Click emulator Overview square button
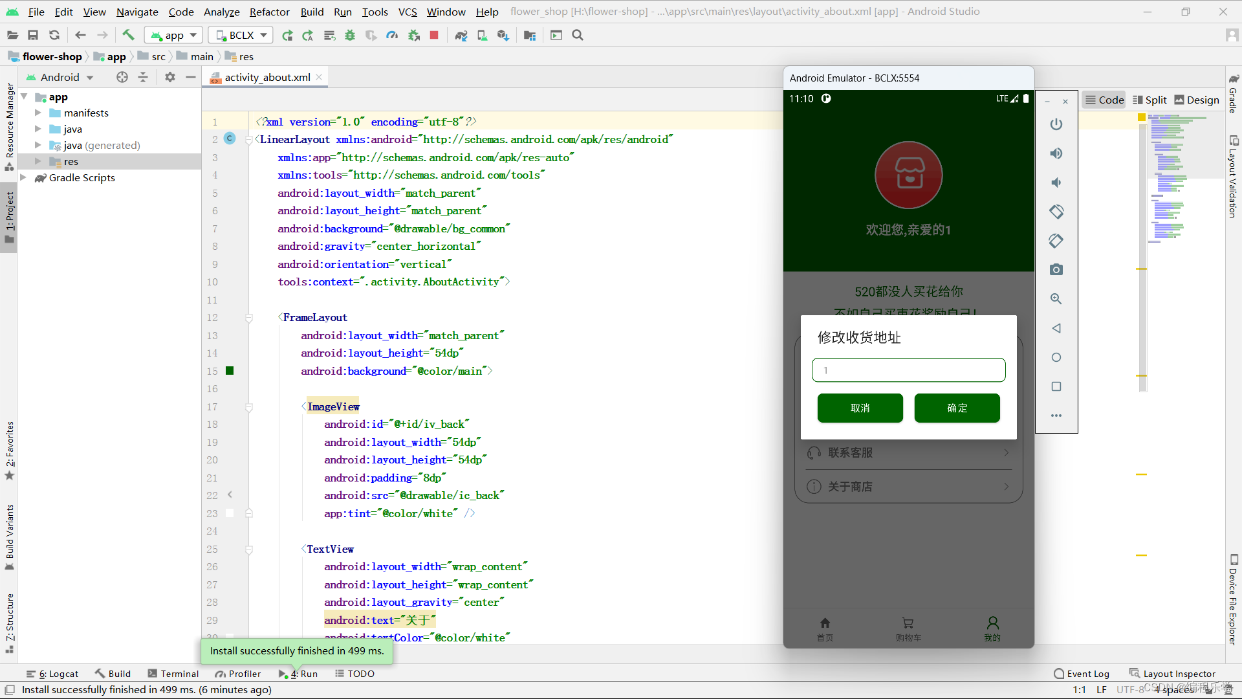1242x699 pixels. [x=1056, y=386]
